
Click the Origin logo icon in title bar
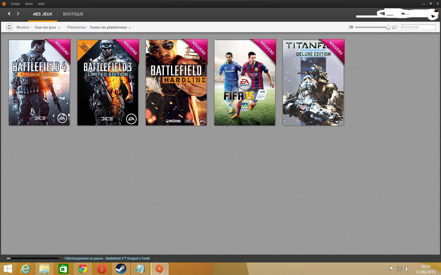tap(4, 4)
